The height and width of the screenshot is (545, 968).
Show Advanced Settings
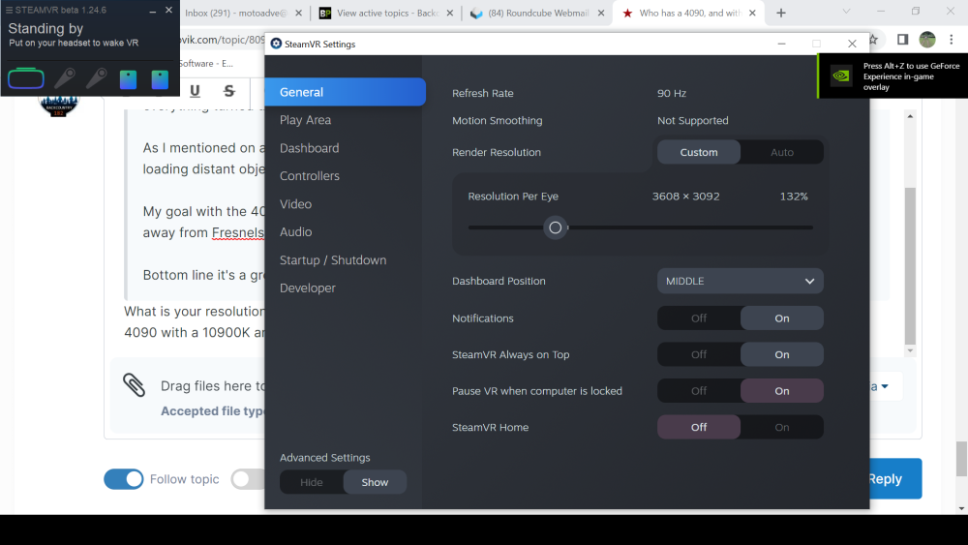(x=375, y=482)
